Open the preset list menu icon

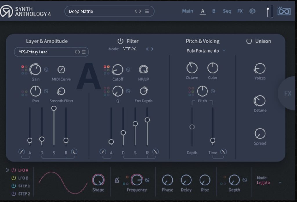pos(147,11)
